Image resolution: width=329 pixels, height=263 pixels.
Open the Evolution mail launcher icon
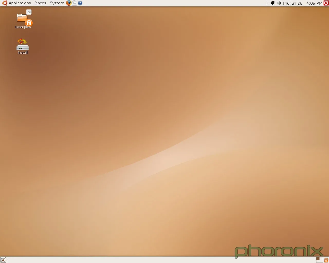pyautogui.click(x=75, y=3)
